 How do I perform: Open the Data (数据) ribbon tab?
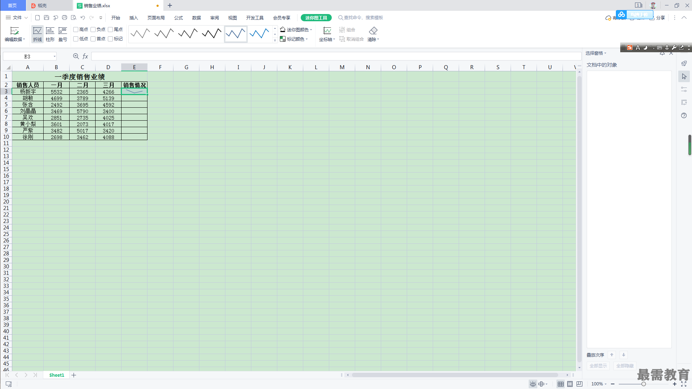197,18
